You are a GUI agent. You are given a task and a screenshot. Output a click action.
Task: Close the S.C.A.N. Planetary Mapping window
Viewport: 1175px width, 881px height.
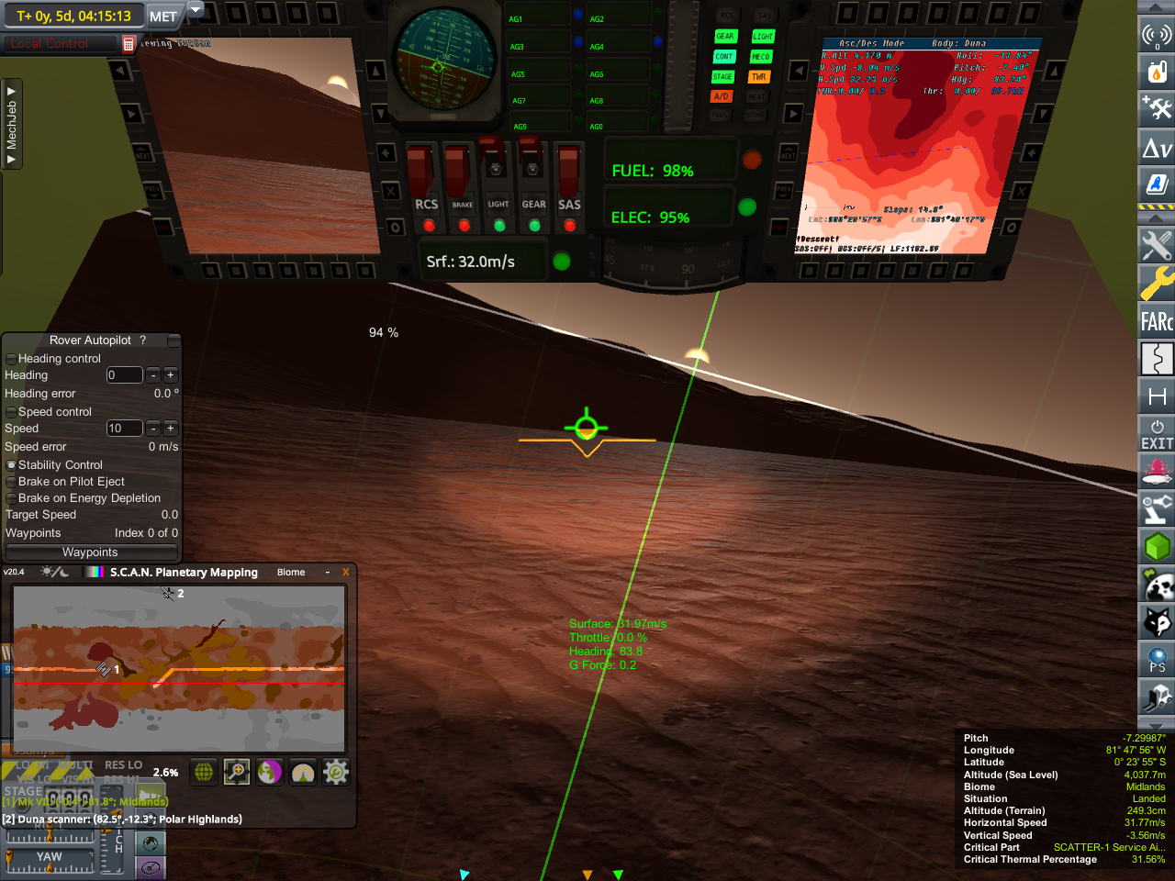pos(346,572)
